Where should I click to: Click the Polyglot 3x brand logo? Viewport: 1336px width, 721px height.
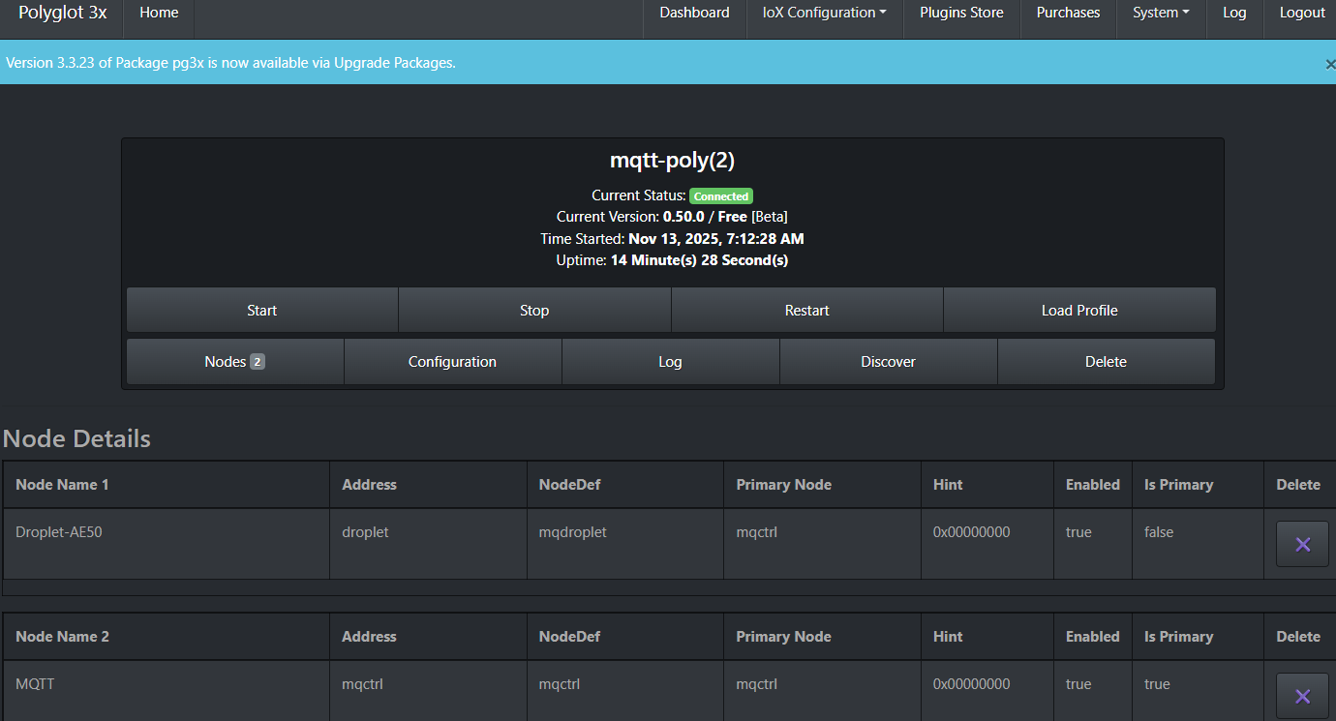(x=62, y=13)
